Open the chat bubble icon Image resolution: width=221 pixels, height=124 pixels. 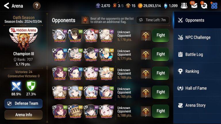click(x=204, y=6)
